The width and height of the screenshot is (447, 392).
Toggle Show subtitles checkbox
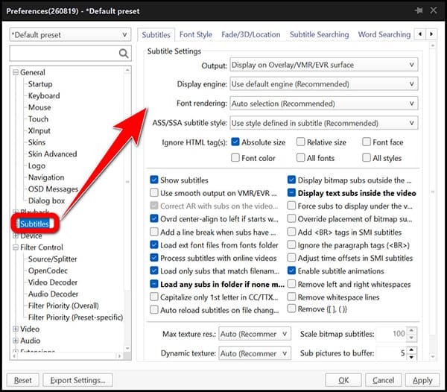point(154,180)
